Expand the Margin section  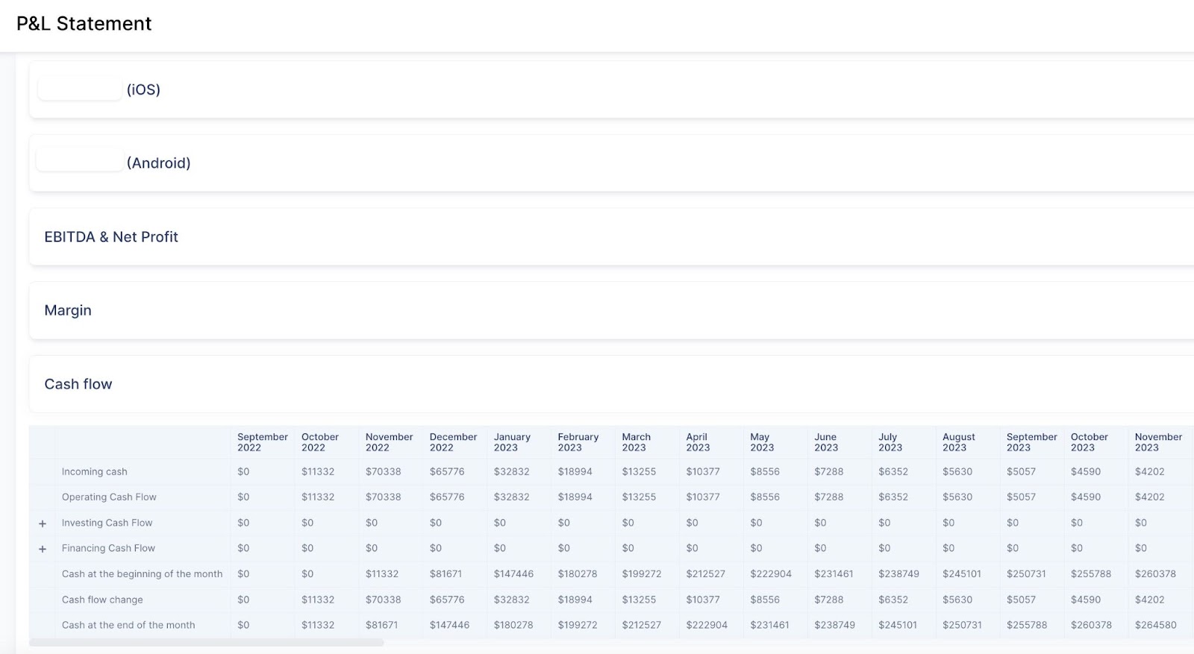pyautogui.click(x=68, y=310)
